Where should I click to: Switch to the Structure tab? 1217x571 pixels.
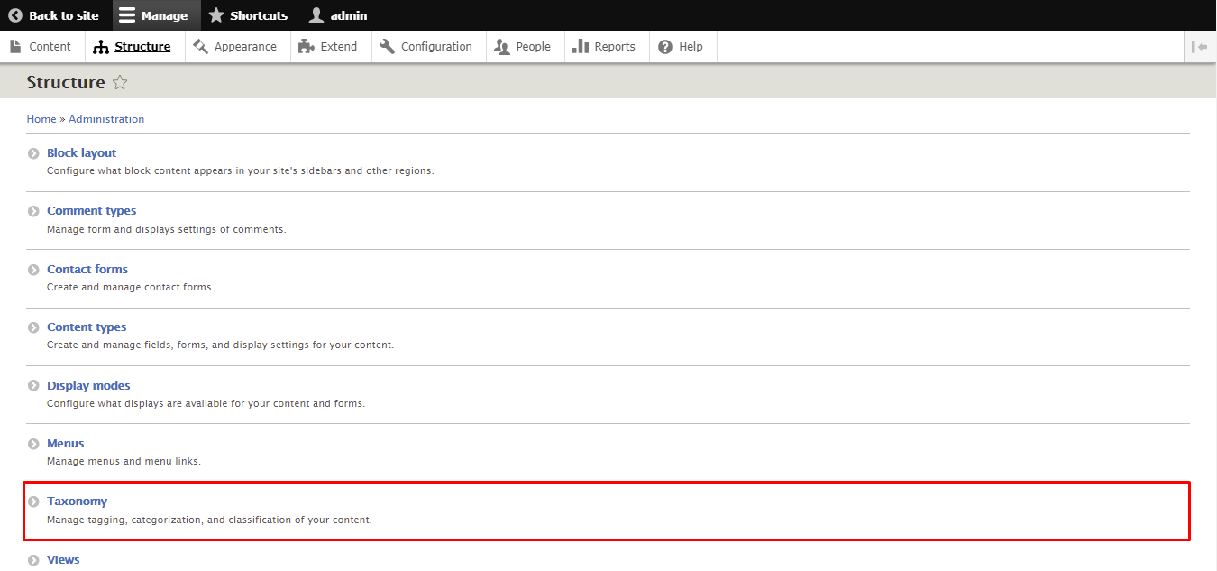(x=141, y=46)
